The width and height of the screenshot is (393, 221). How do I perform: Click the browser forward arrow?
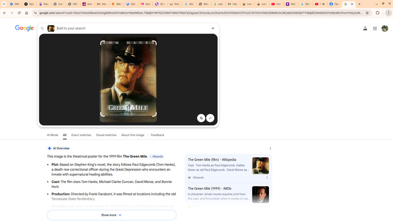[x=12, y=13]
